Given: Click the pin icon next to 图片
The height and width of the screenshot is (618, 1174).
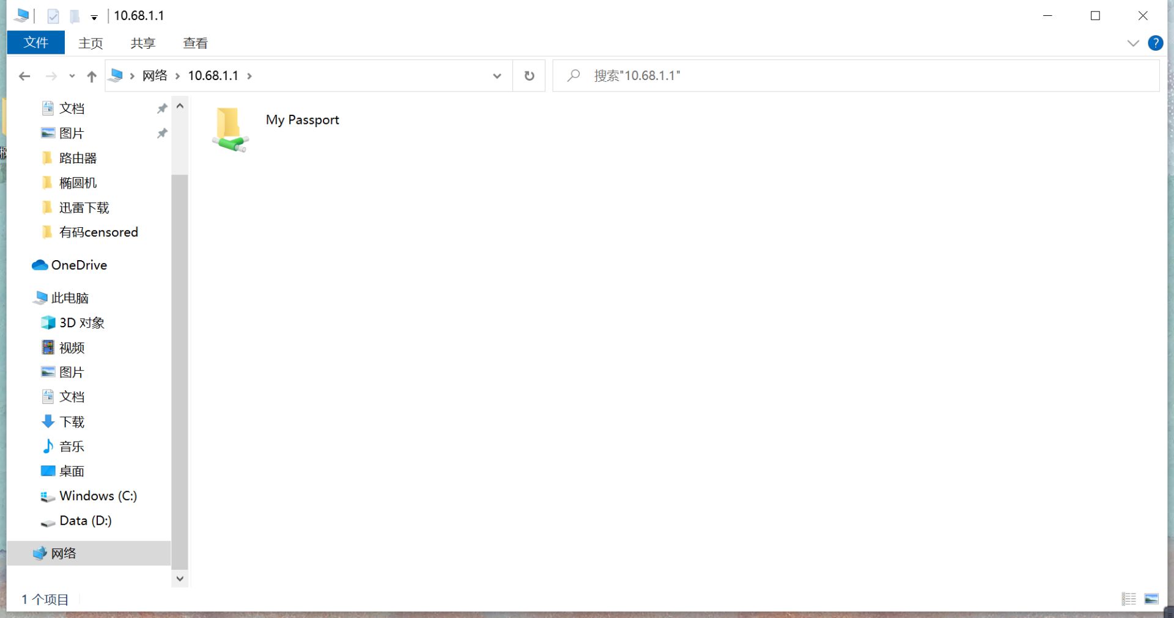Looking at the screenshot, I should click(162, 133).
